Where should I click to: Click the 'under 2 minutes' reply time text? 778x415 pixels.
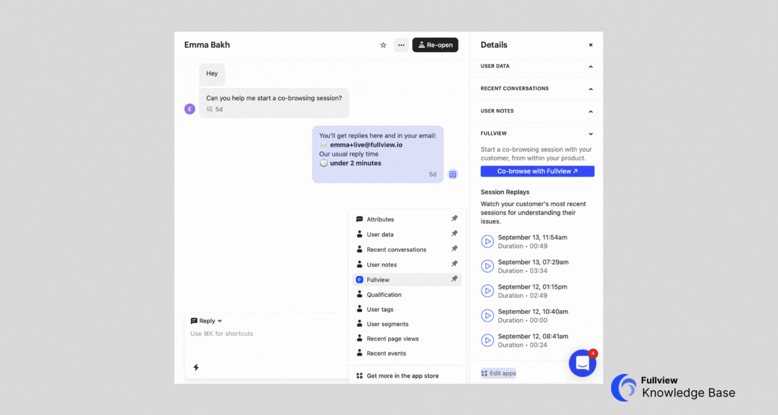click(356, 163)
